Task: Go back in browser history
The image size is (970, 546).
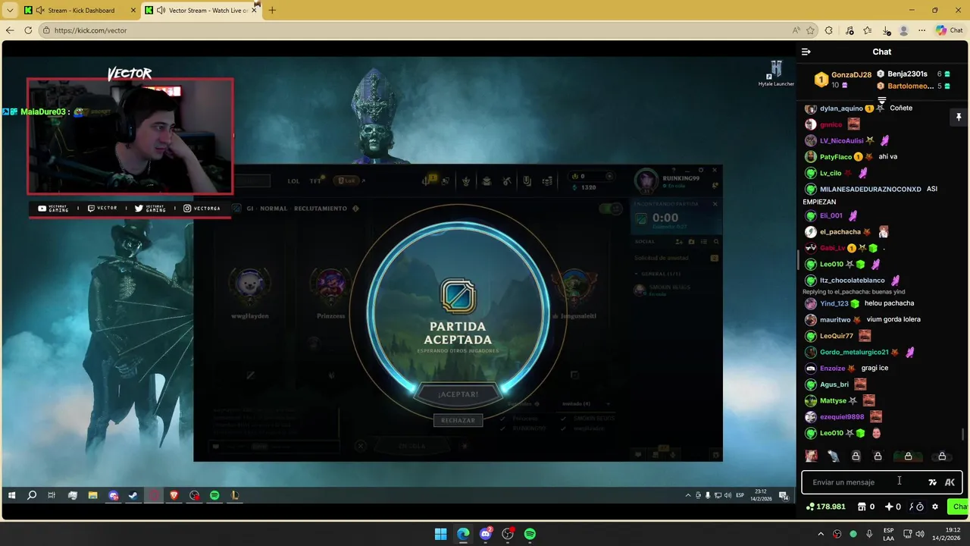Action: click(10, 30)
